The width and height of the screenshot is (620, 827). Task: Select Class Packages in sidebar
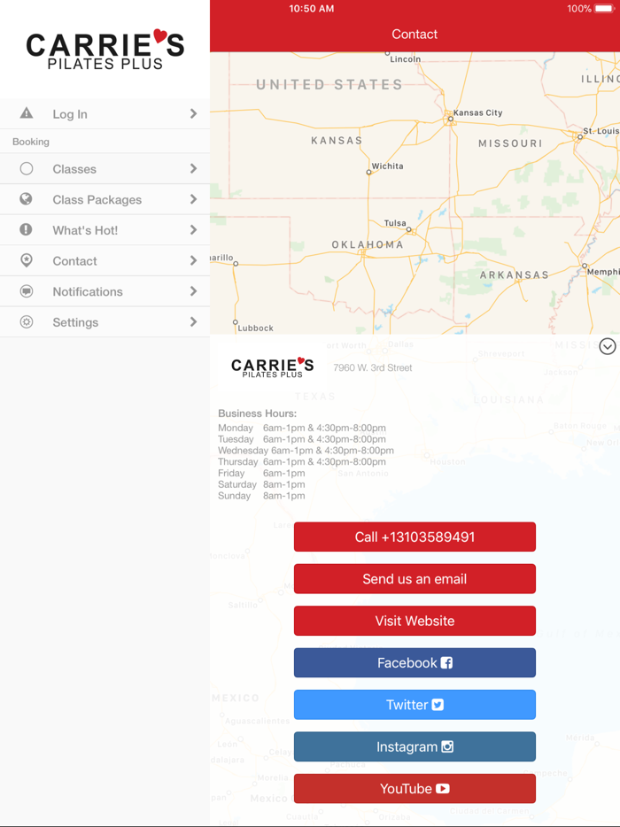[105, 199]
